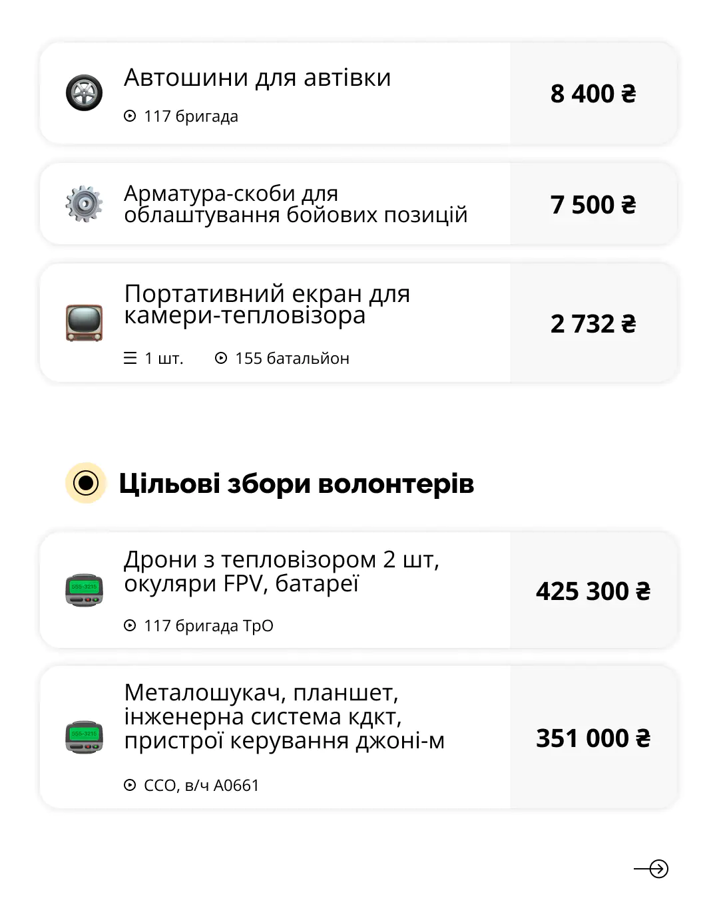Click the pager icon beside Дрони з тепловізором
Screen dimensions: 719x898
84,590
